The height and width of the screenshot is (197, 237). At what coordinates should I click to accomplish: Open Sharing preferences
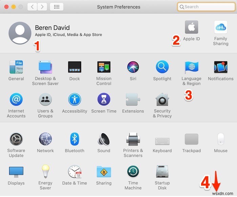coord(104,172)
